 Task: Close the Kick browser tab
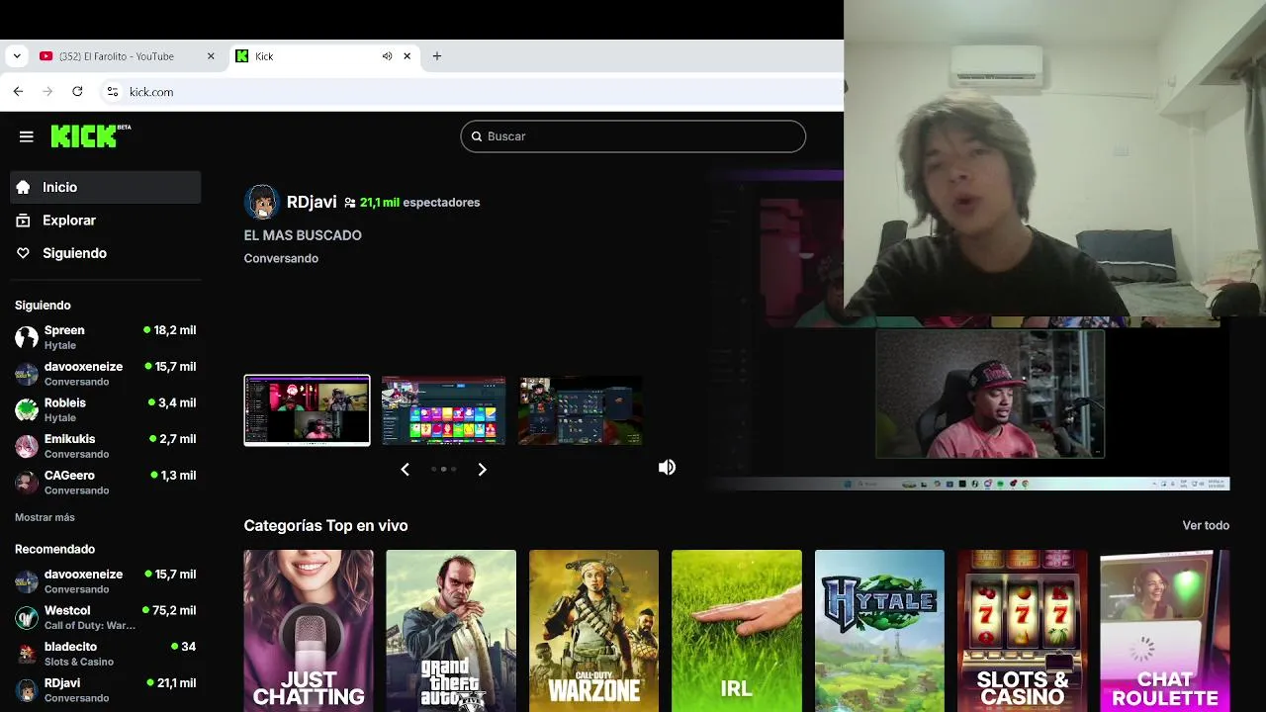[x=407, y=56]
